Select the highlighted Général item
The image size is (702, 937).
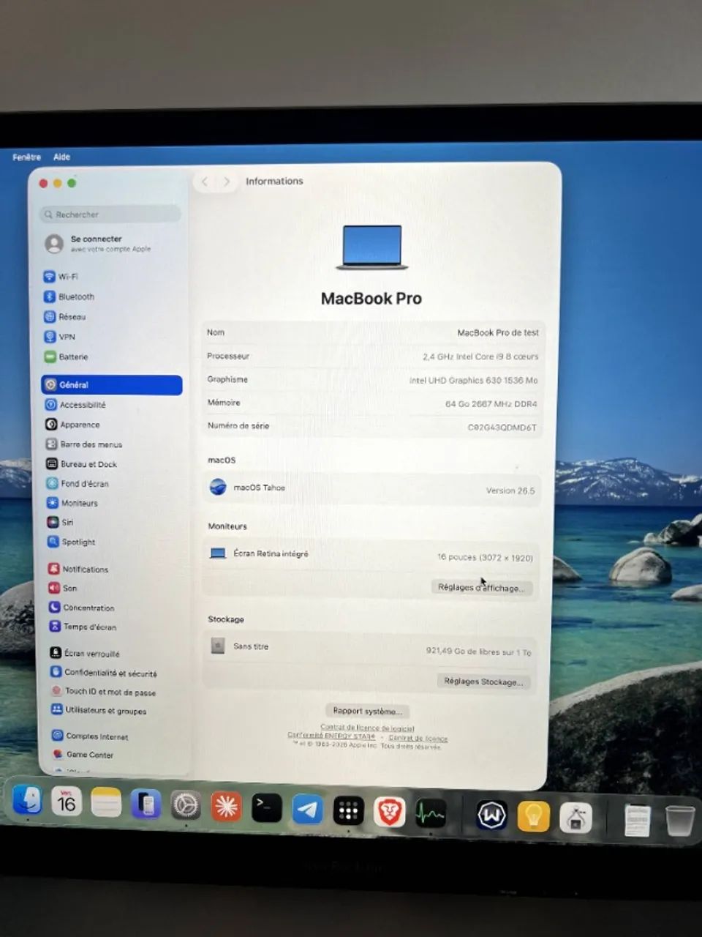(x=112, y=384)
